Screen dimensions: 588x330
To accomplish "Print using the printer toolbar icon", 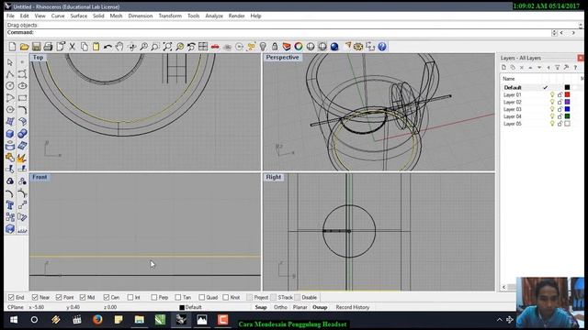I will (x=48, y=47).
